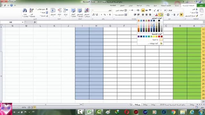Screen dimensions: 205x115
Task: Click the Insert Function fx icon
Action: click(35, 22)
